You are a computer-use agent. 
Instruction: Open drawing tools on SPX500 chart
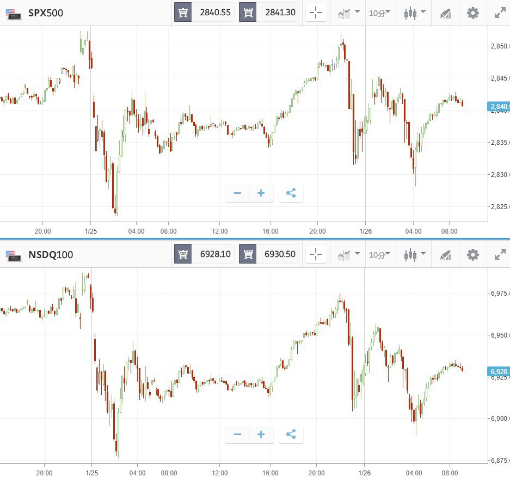tap(445, 13)
